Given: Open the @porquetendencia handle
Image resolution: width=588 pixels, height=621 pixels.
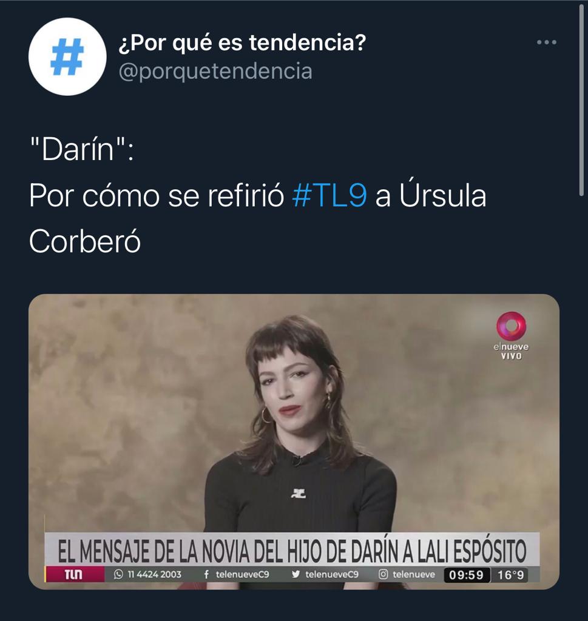Looking at the screenshot, I should pos(215,72).
